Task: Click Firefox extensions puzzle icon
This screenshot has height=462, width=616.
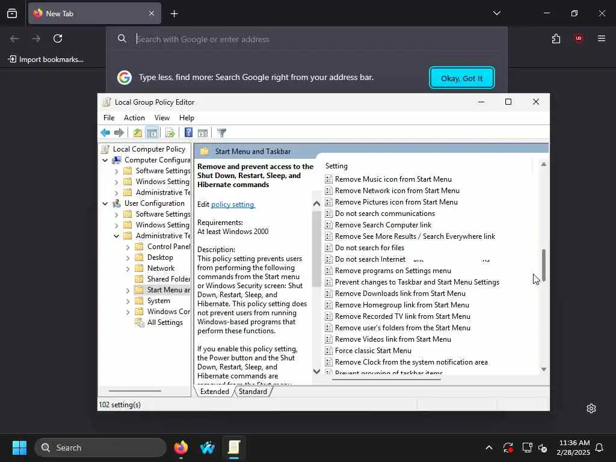Action: (x=556, y=38)
